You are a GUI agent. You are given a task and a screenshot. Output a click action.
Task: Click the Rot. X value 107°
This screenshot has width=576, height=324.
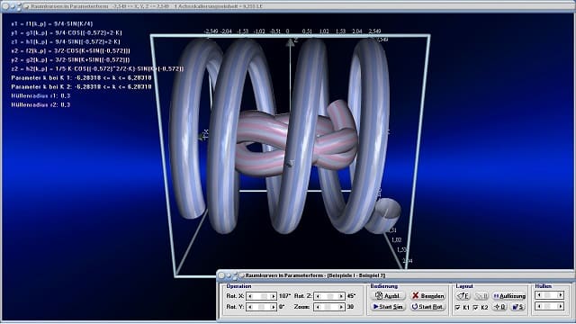[284, 296]
